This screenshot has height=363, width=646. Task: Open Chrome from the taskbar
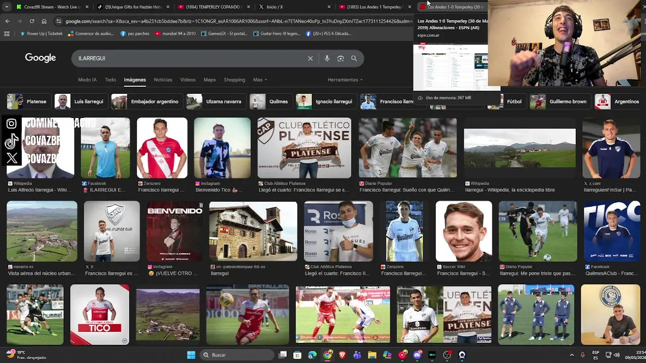pyautogui.click(x=328, y=355)
